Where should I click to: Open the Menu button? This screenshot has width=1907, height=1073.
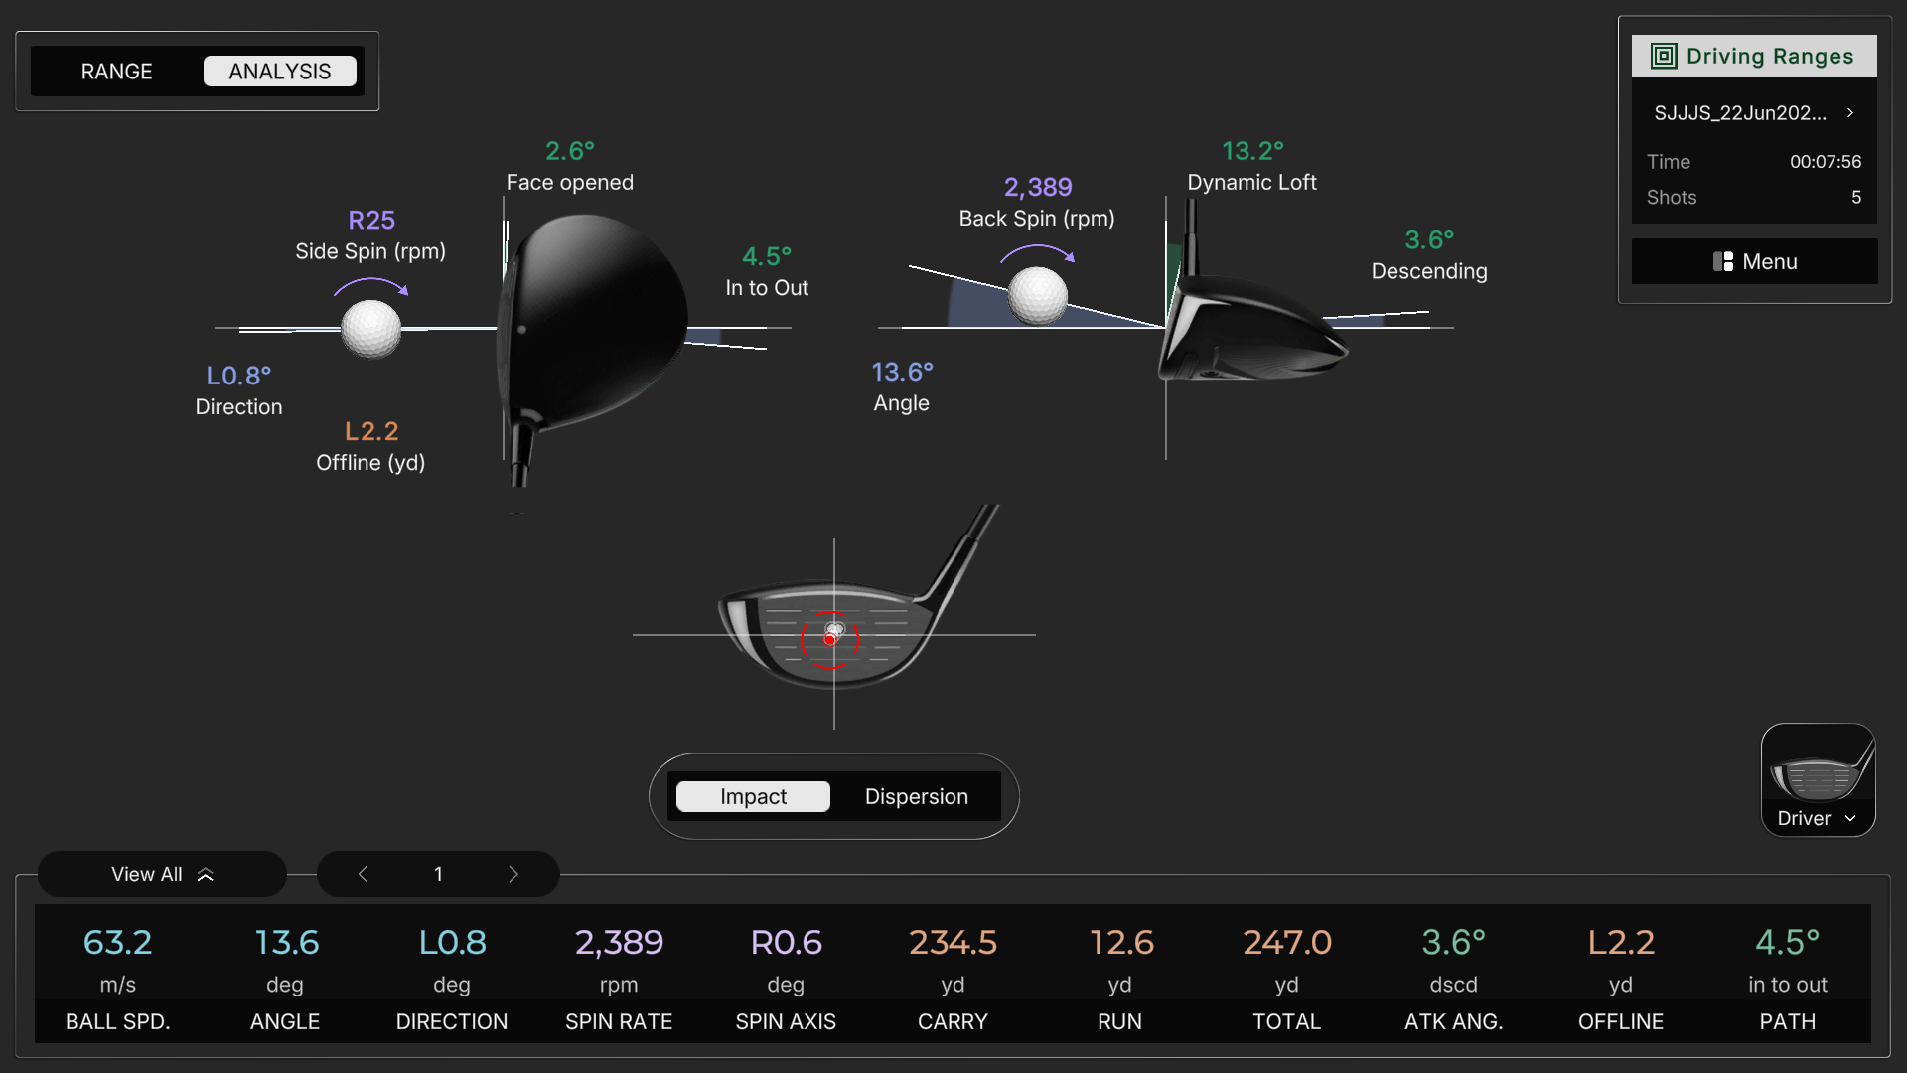[1754, 261]
